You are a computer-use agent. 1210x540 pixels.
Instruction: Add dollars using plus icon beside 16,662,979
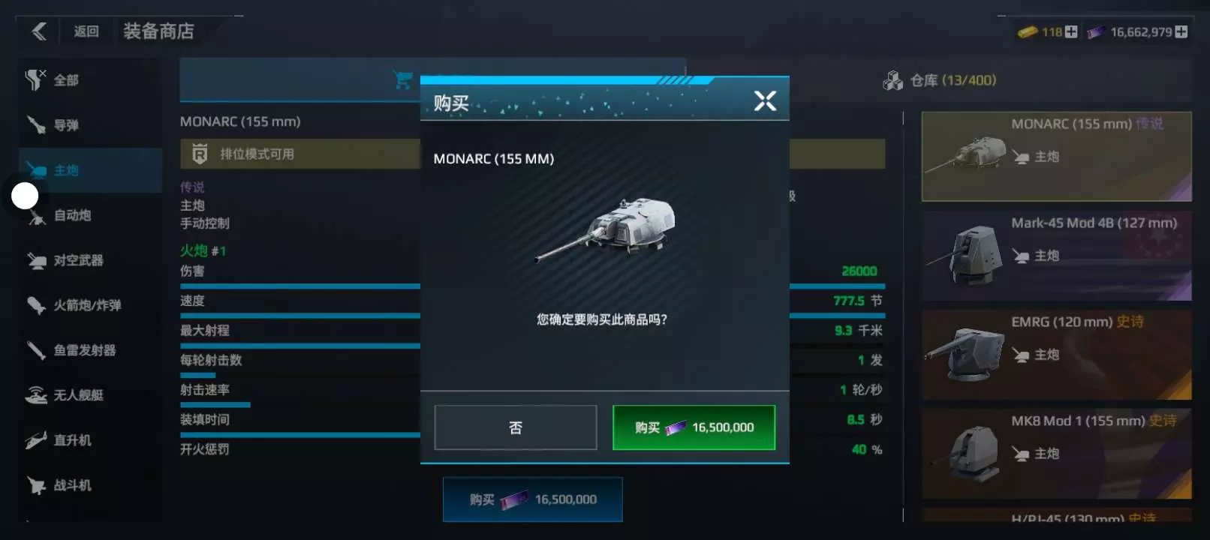(1181, 31)
